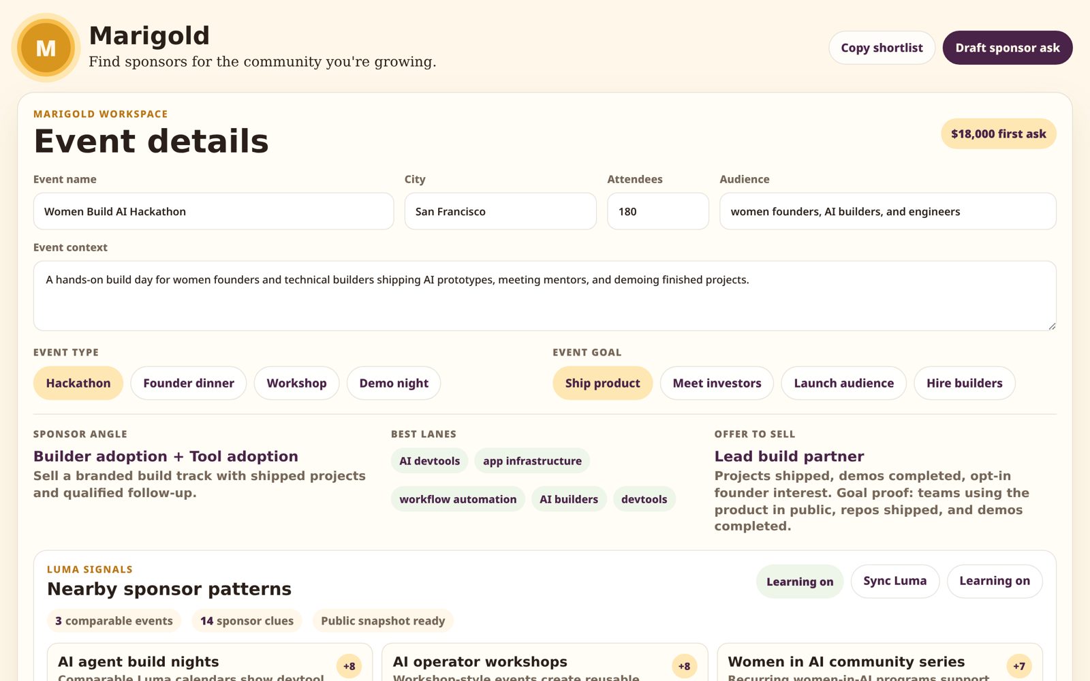Focus the Event name input field

[213, 211]
